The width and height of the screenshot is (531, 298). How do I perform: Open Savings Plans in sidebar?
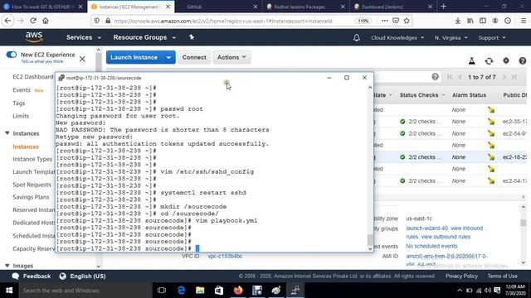[x=31, y=197]
